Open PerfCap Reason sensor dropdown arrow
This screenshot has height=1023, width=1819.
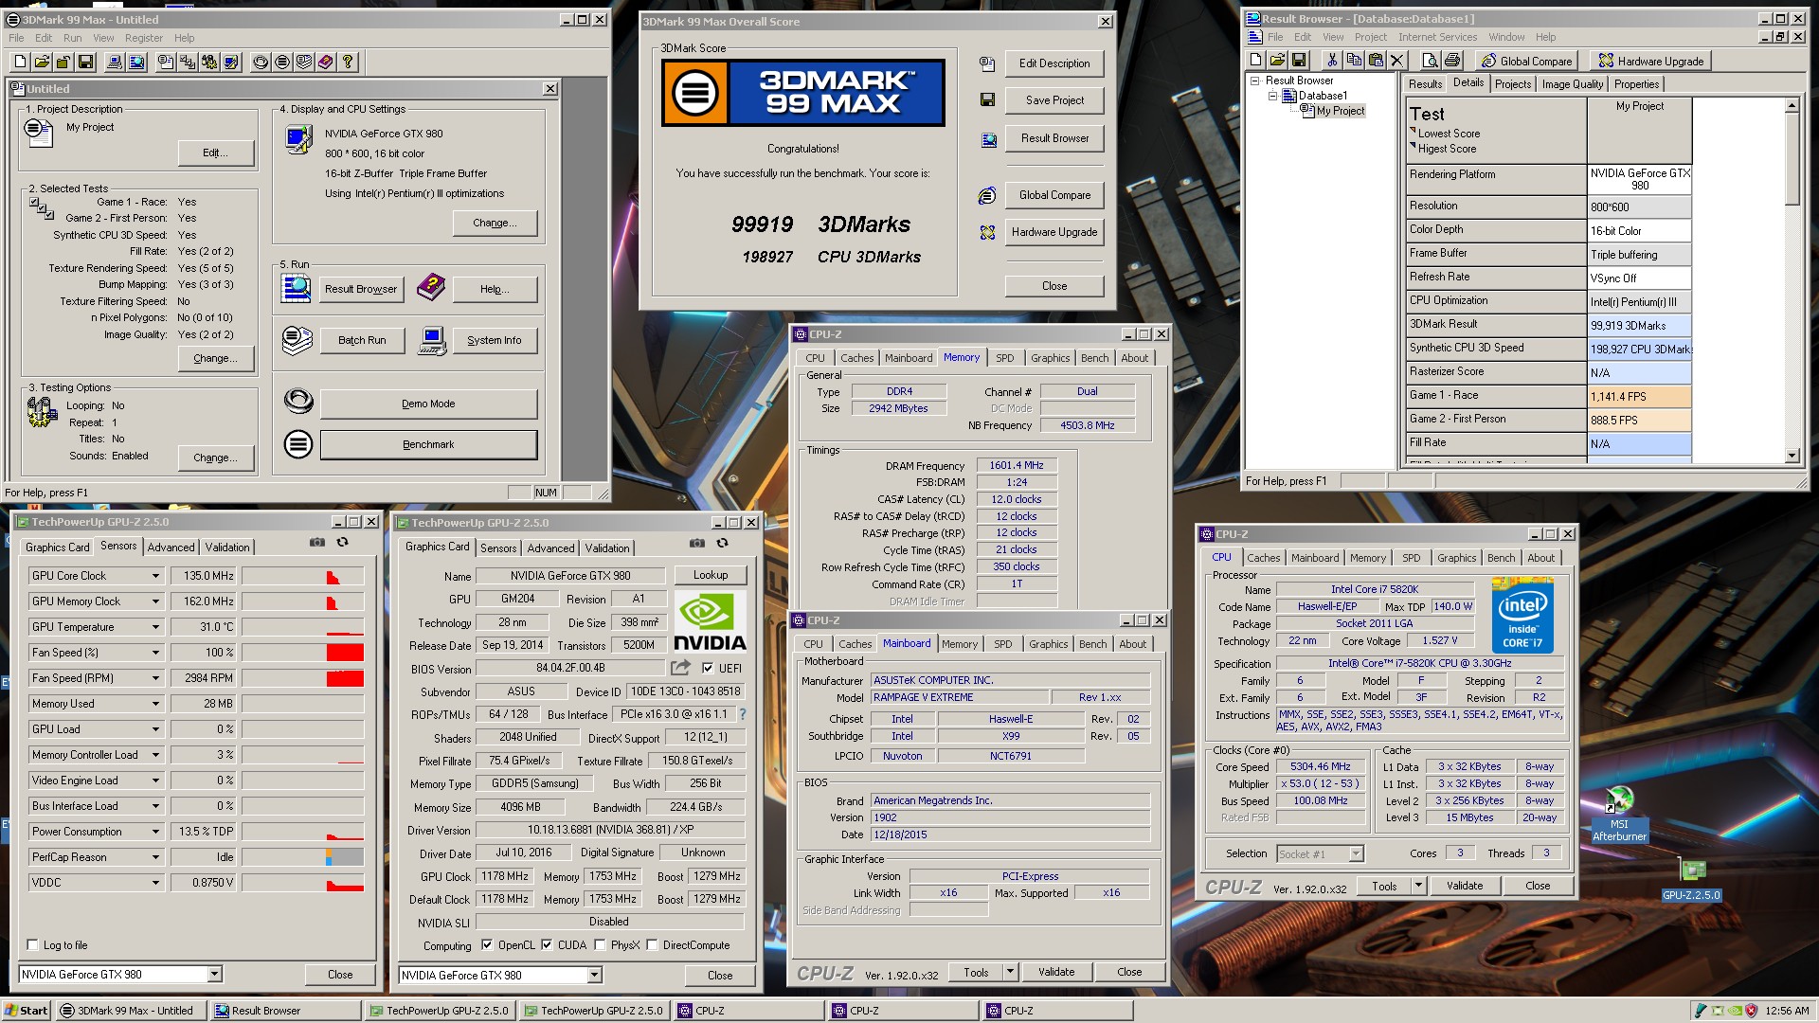click(155, 857)
